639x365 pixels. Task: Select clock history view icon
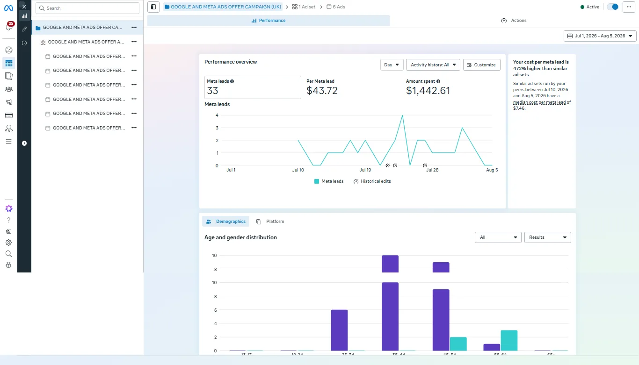(x=24, y=43)
